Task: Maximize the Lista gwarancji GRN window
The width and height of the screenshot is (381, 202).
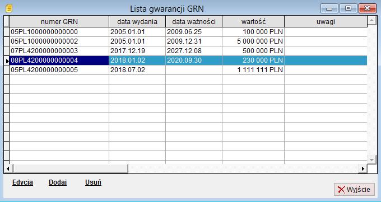Action: 348,9
